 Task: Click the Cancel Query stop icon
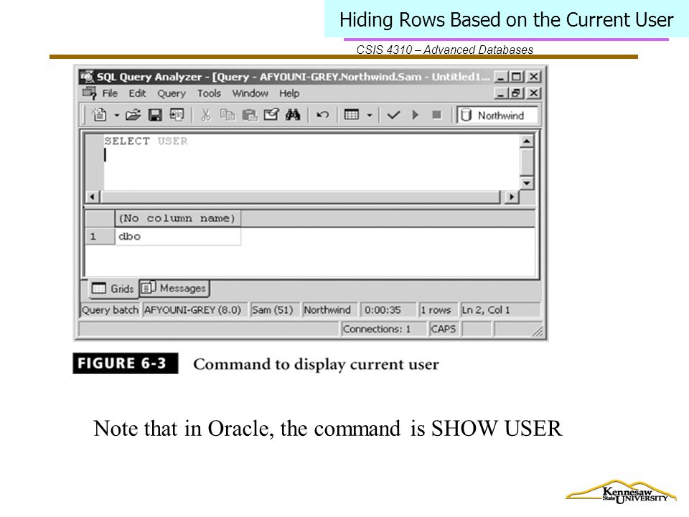[x=437, y=115]
